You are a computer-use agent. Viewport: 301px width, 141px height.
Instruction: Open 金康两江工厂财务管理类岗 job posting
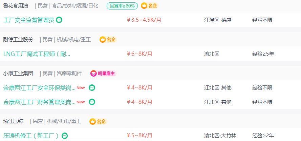click(39, 102)
